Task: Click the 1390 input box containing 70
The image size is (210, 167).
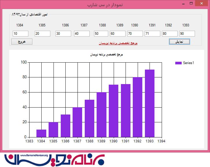Action: (x=135, y=34)
